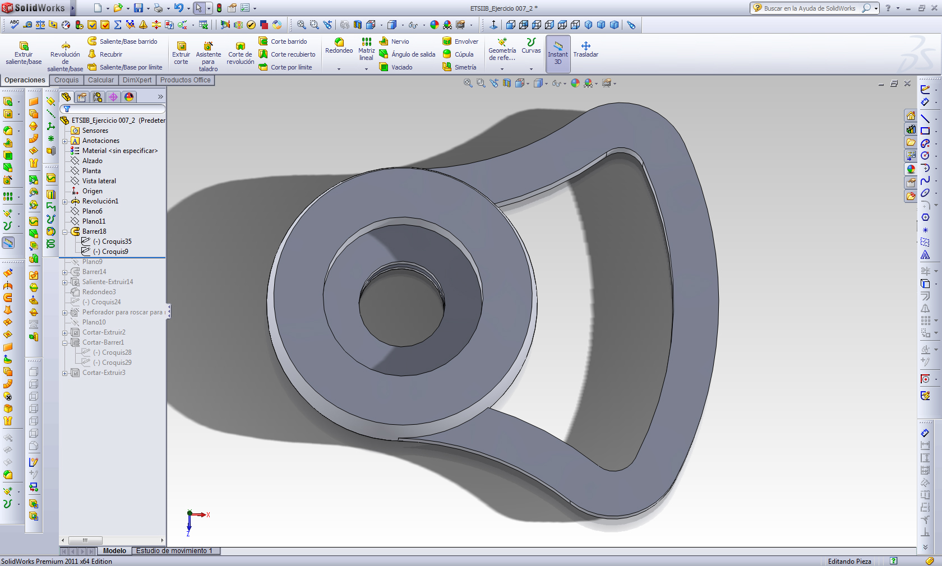This screenshot has width=942, height=566.
Task: Click the Extruir saliente/base tool
Action: pos(24,53)
